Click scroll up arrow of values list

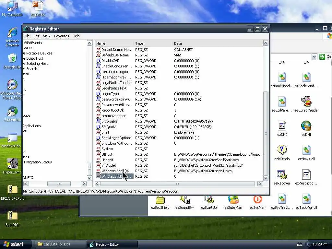click(x=266, y=43)
